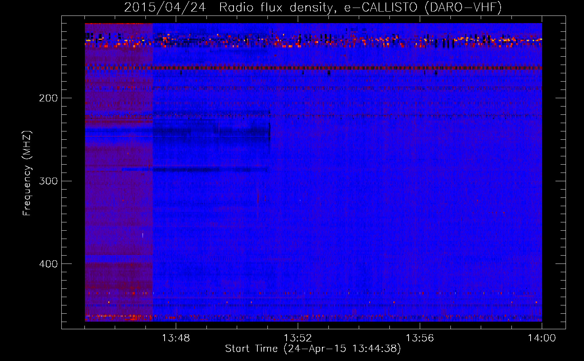The width and height of the screenshot is (584, 361).
Task: Select the 14:00 time tick label
Action: coord(542,338)
